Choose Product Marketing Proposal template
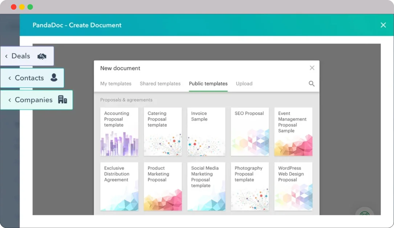The width and height of the screenshot is (394, 228). [163, 186]
